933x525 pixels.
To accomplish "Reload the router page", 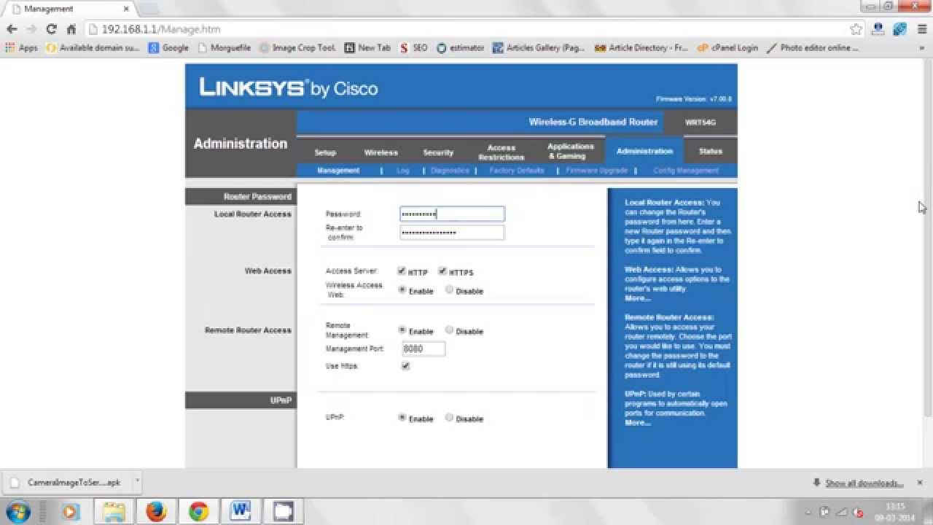I will 51,29.
